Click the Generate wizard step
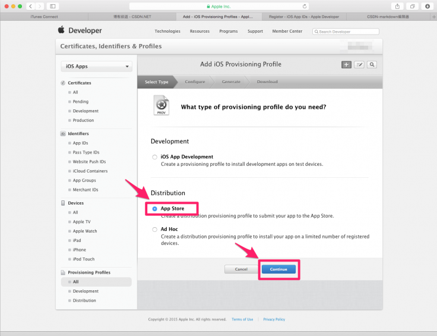 pyautogui.click(x=231, y=81)
